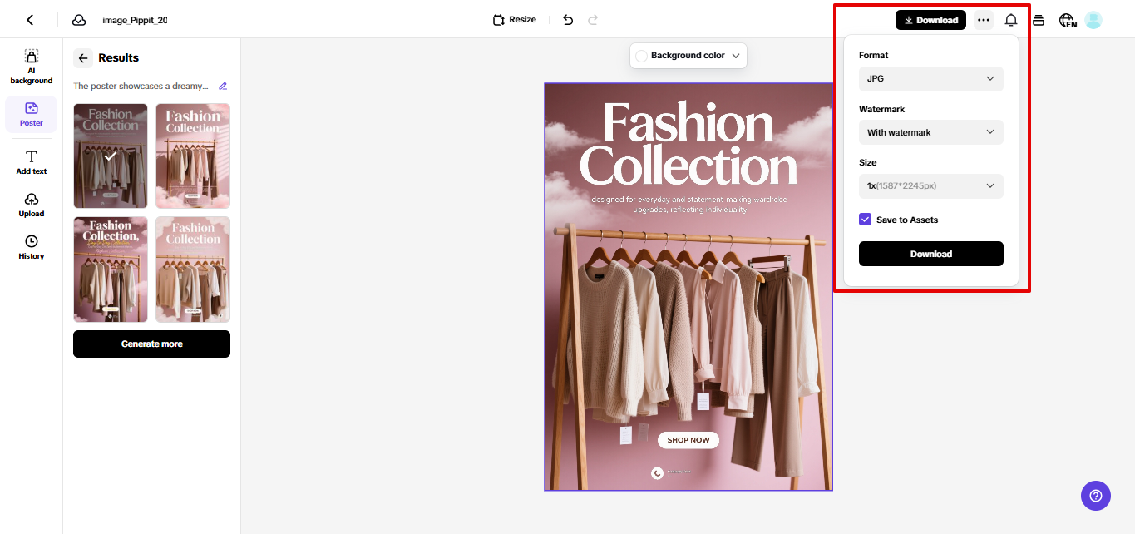
Task: Uncheck the Save to Assets checkbox
Action: [866, 220]
